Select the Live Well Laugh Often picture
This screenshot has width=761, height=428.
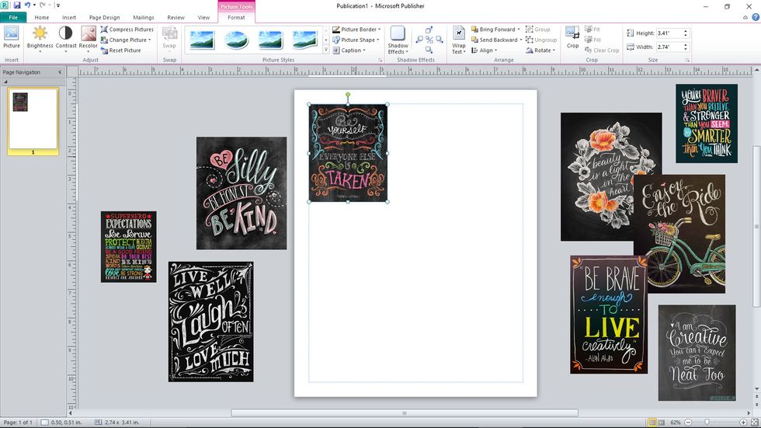[x=210, y=322]
